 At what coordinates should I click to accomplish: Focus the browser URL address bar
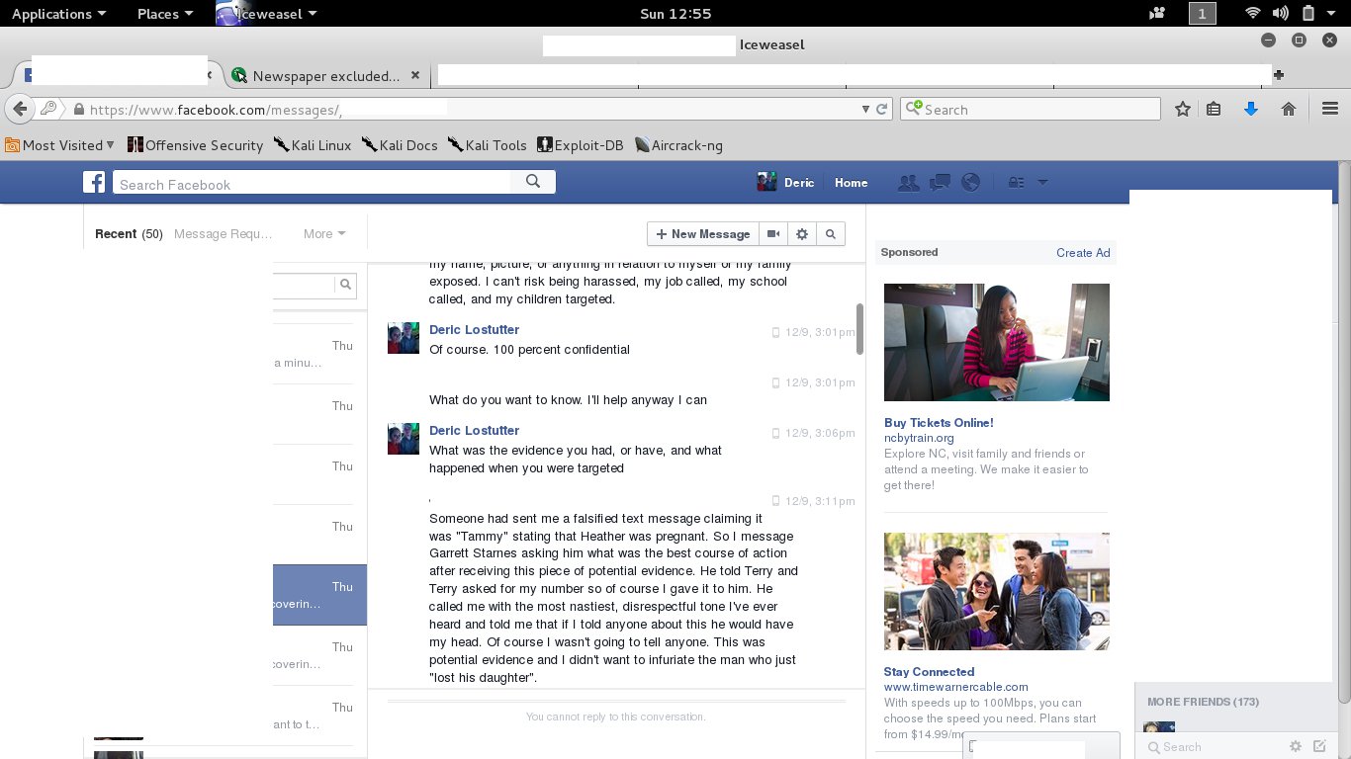pos(465,110)
